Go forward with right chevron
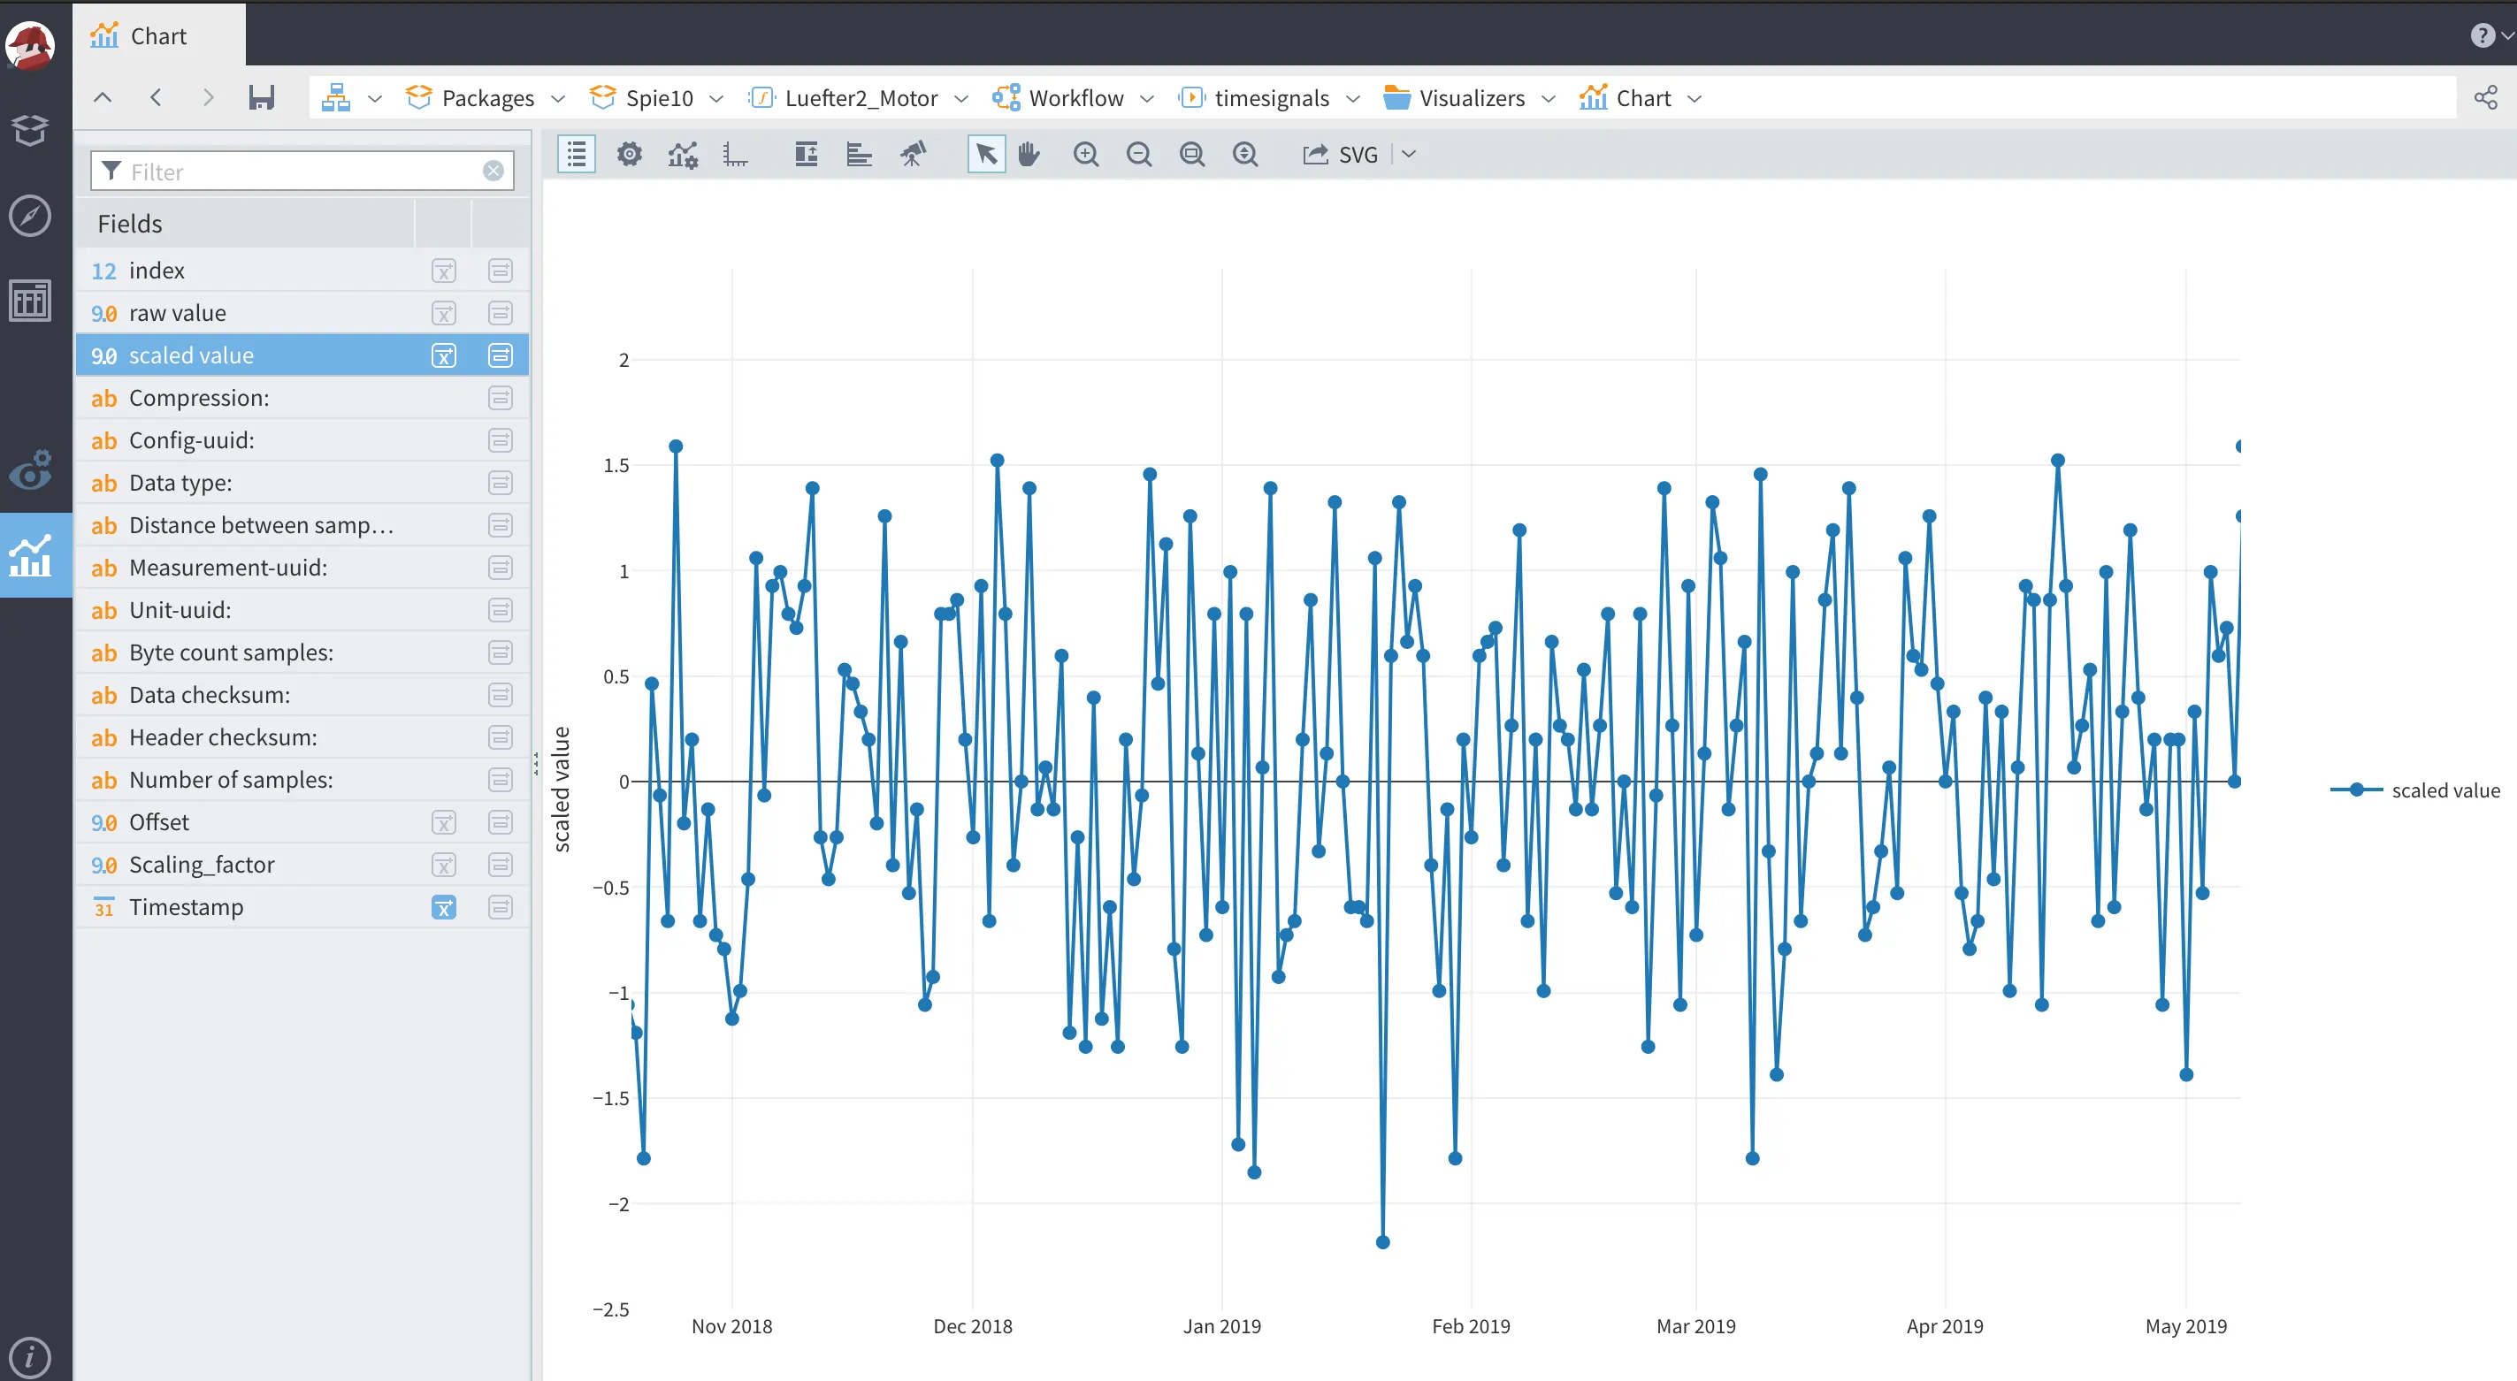 point(208,97)
